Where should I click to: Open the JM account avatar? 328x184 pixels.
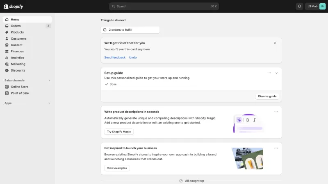(322, 7)
